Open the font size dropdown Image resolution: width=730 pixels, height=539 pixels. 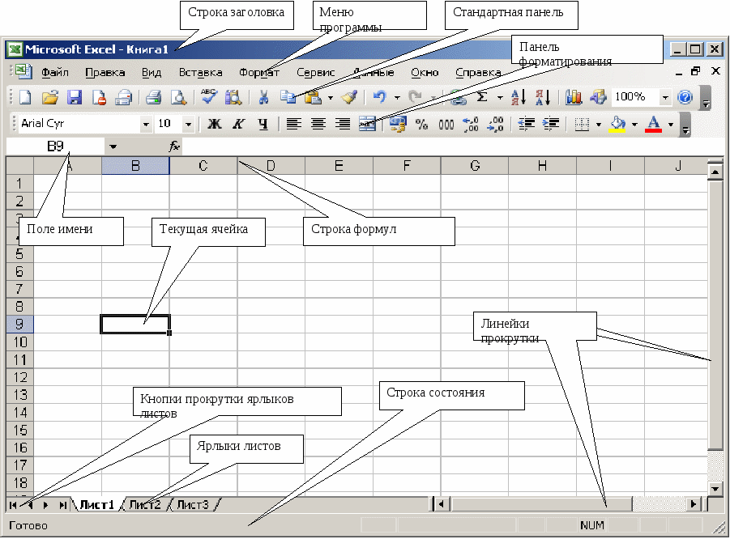click(x=188, y=124)
